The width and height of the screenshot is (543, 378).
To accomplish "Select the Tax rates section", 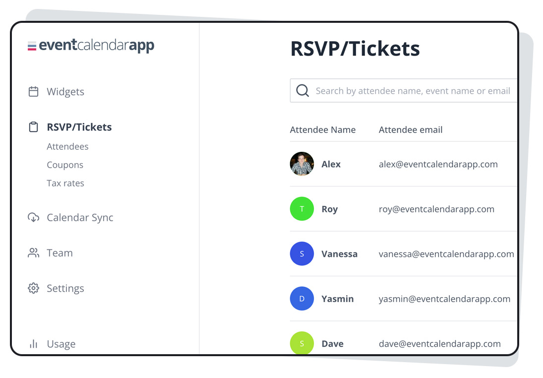I will (x=65, y=183).
